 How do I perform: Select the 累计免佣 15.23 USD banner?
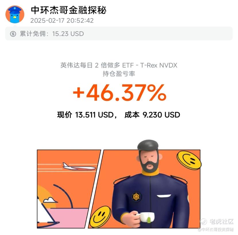[x=119, y=34]
